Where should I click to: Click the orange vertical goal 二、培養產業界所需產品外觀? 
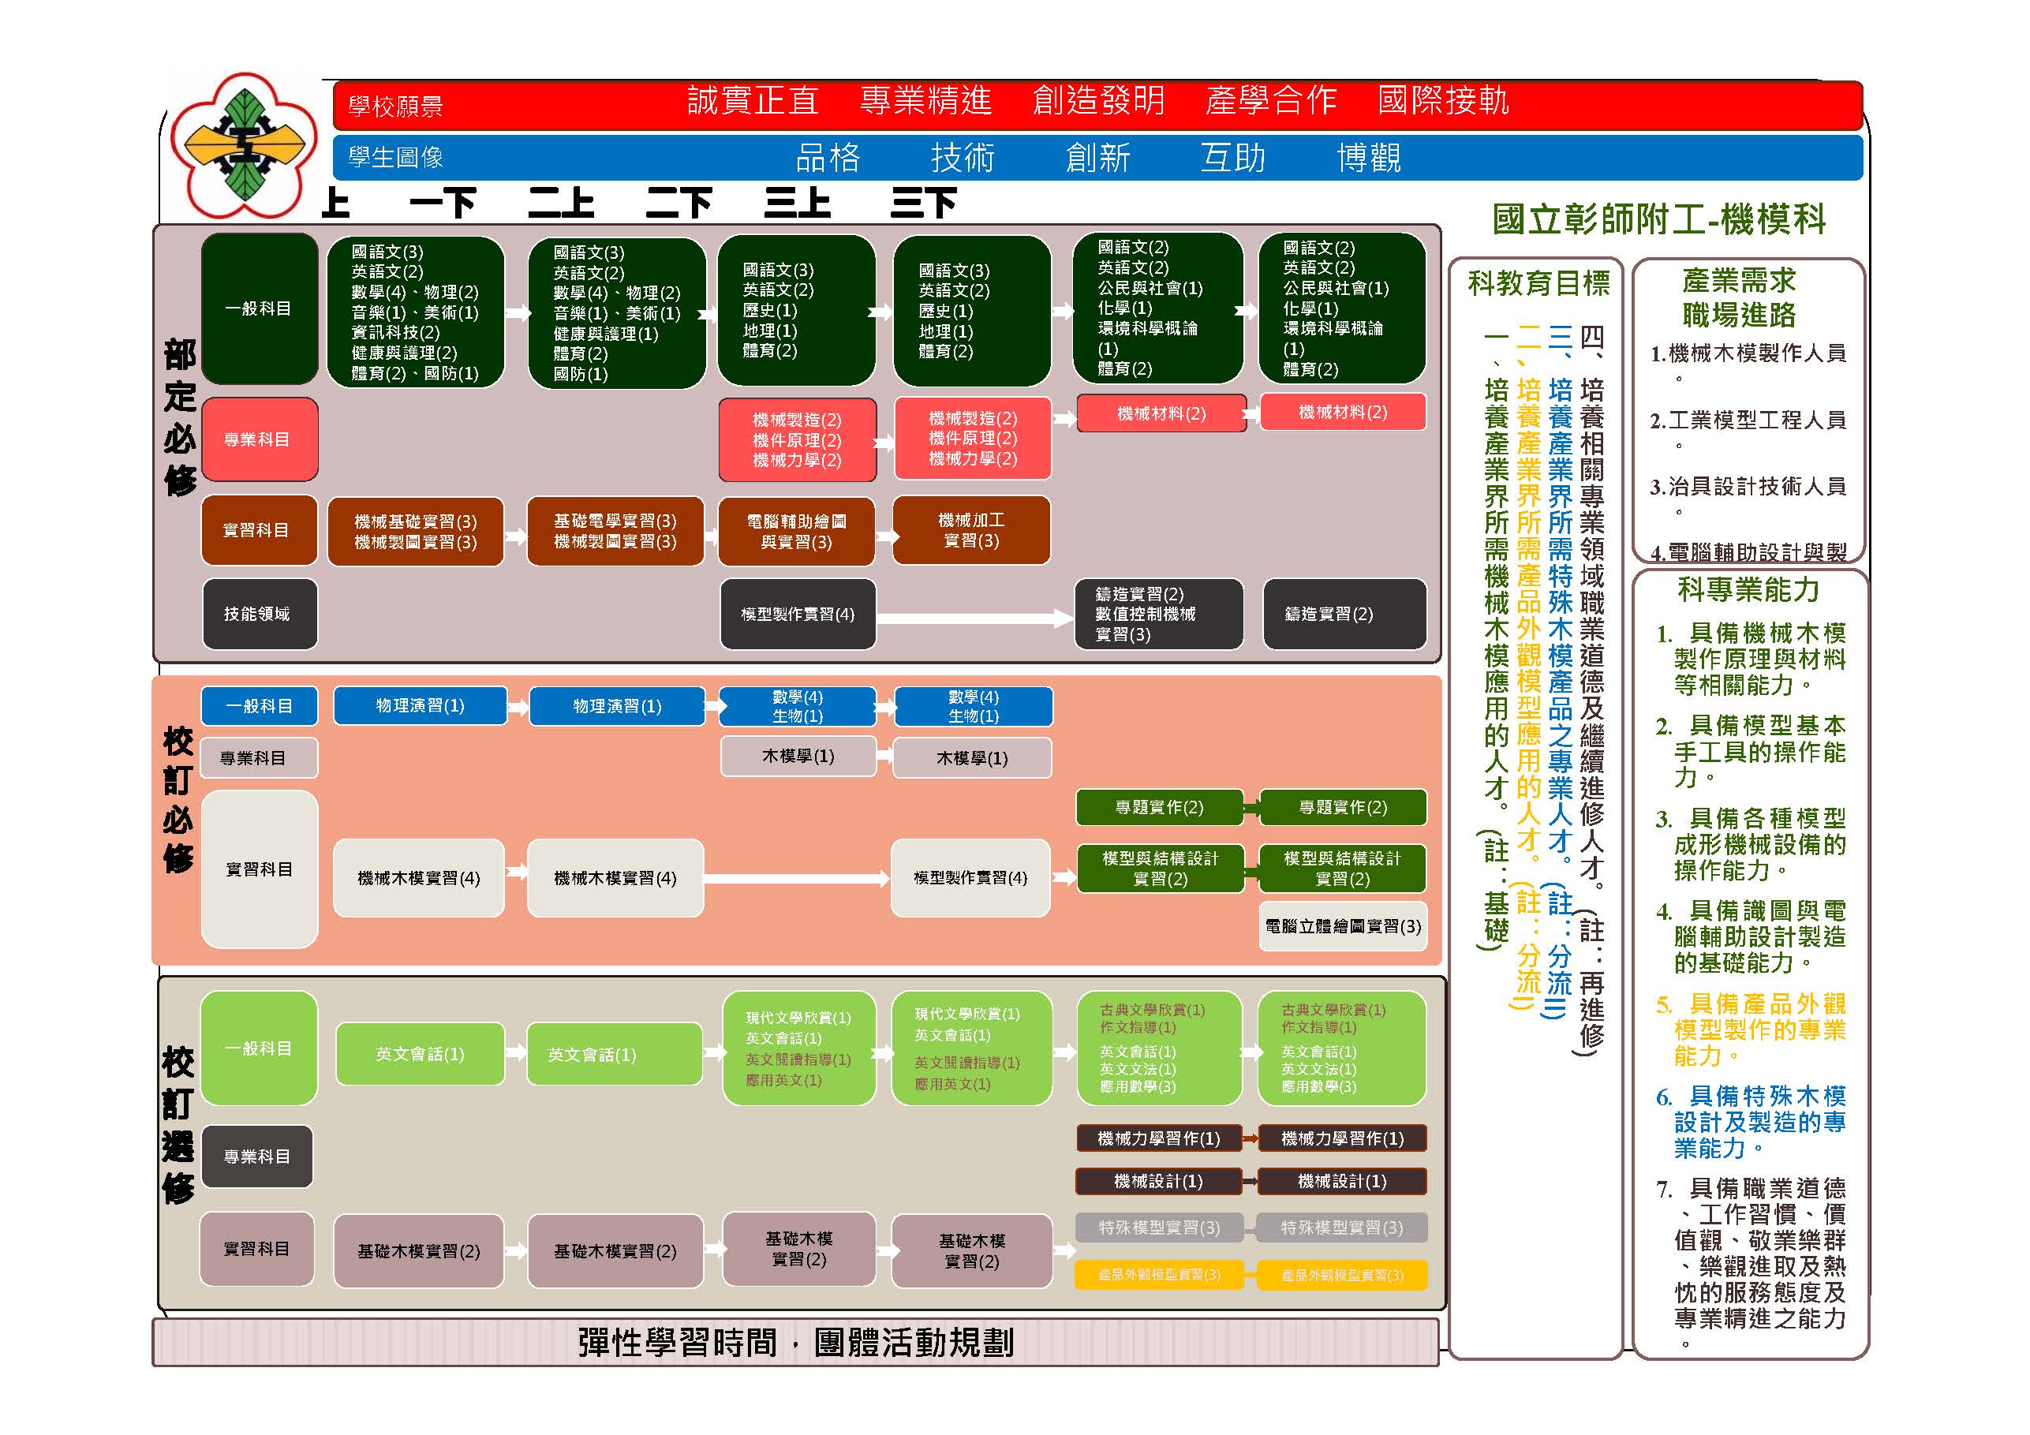[x=1529, y=667]
